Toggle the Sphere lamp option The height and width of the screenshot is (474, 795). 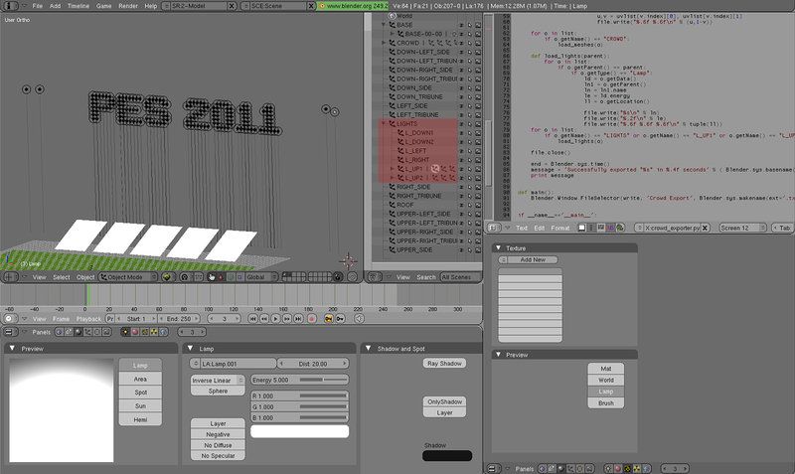point(218,391)
